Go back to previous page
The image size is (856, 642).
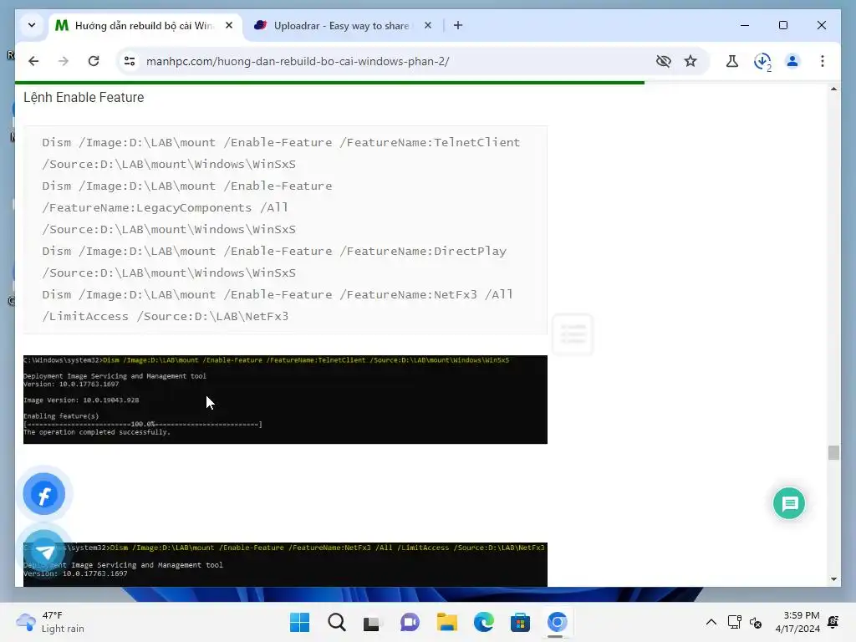click(x=33, y=61)
